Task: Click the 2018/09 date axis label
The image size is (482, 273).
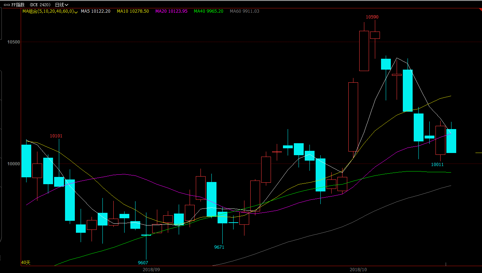Action: [151, 270]
